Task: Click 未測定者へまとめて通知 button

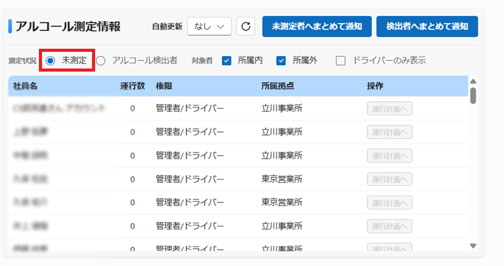Action: [x=317, y=27]
